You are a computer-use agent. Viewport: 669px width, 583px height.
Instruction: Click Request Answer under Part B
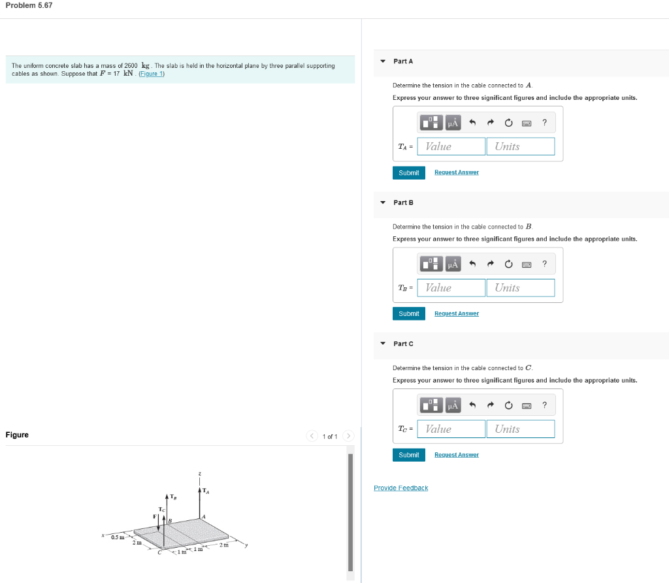click(456, 313)
